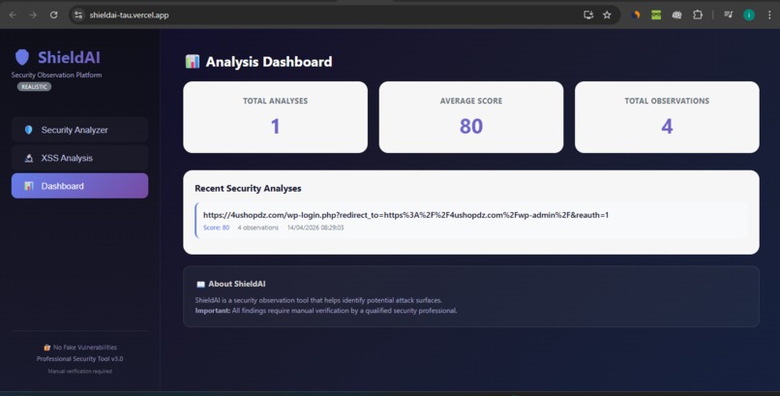Click the 'No Fake Vulnerabilities' text

pos(85,348)
